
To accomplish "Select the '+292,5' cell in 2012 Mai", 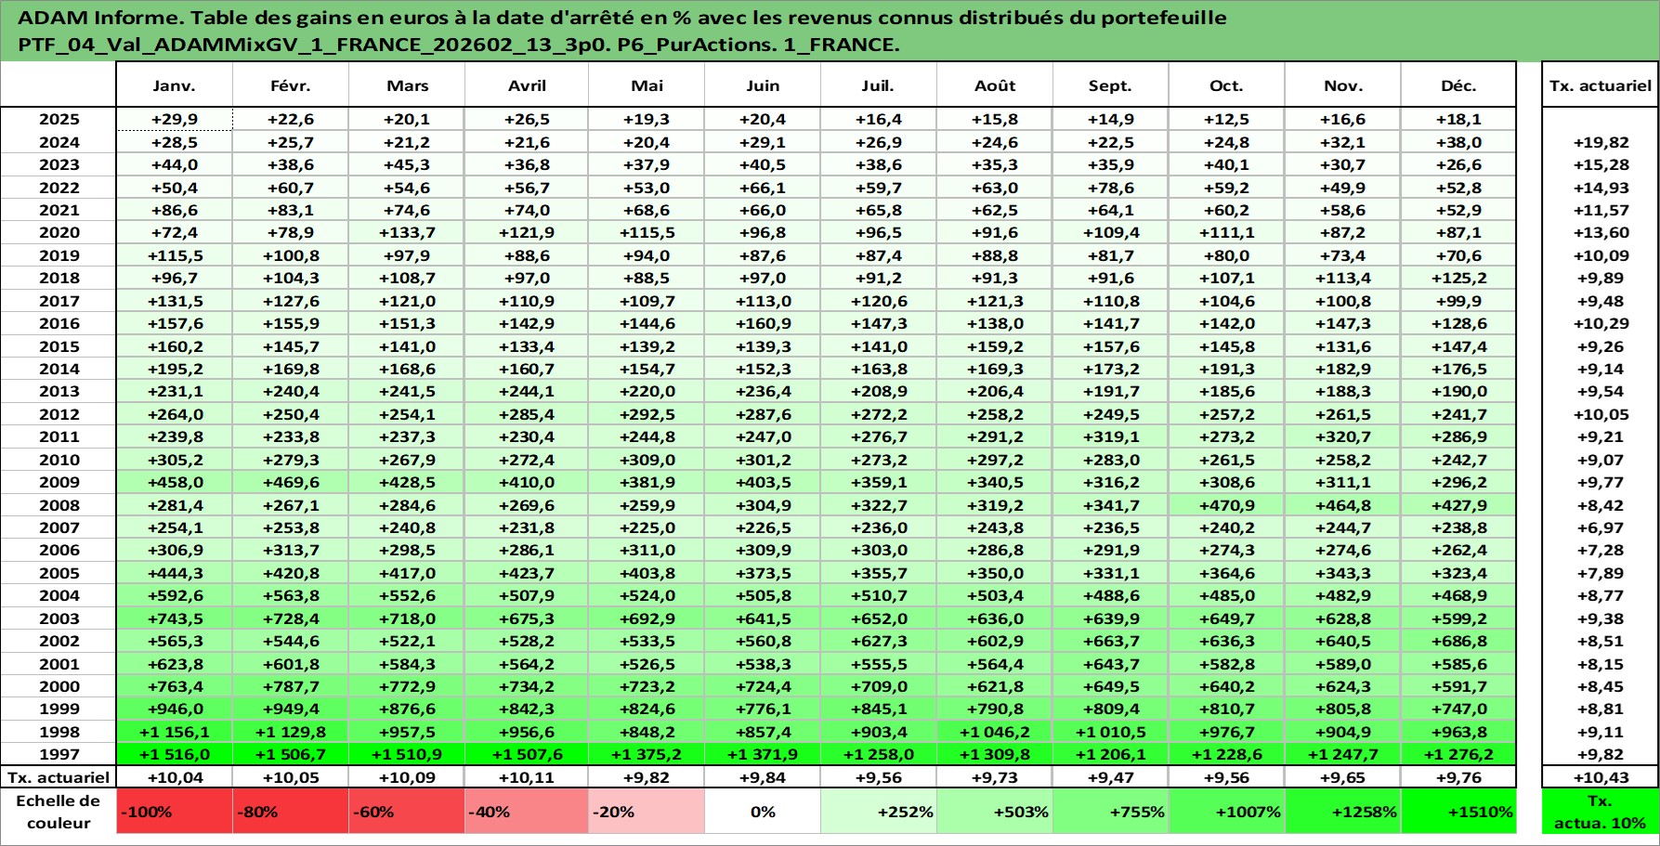I will pos(647,414).
